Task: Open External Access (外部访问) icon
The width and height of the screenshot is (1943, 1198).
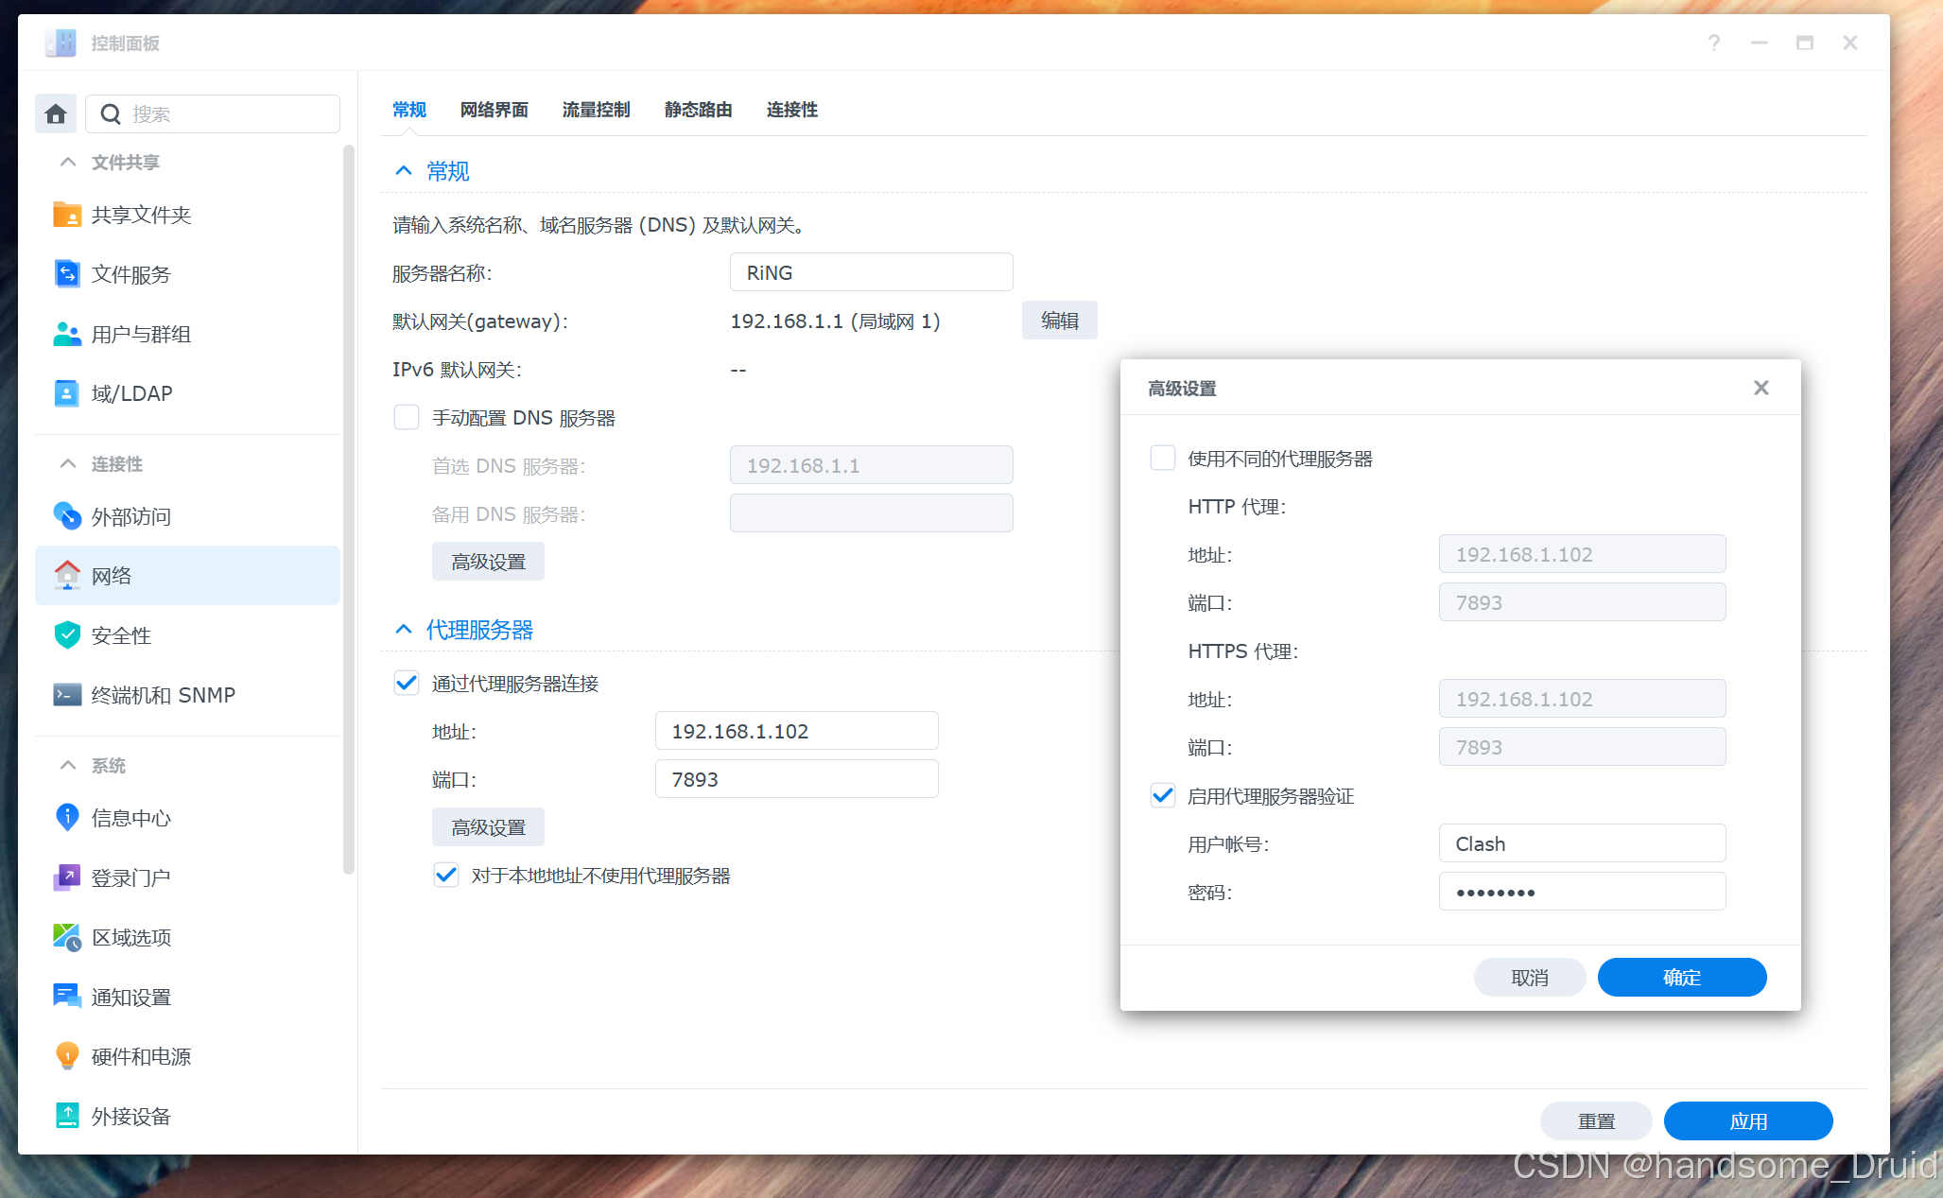Action: (67, 516)
